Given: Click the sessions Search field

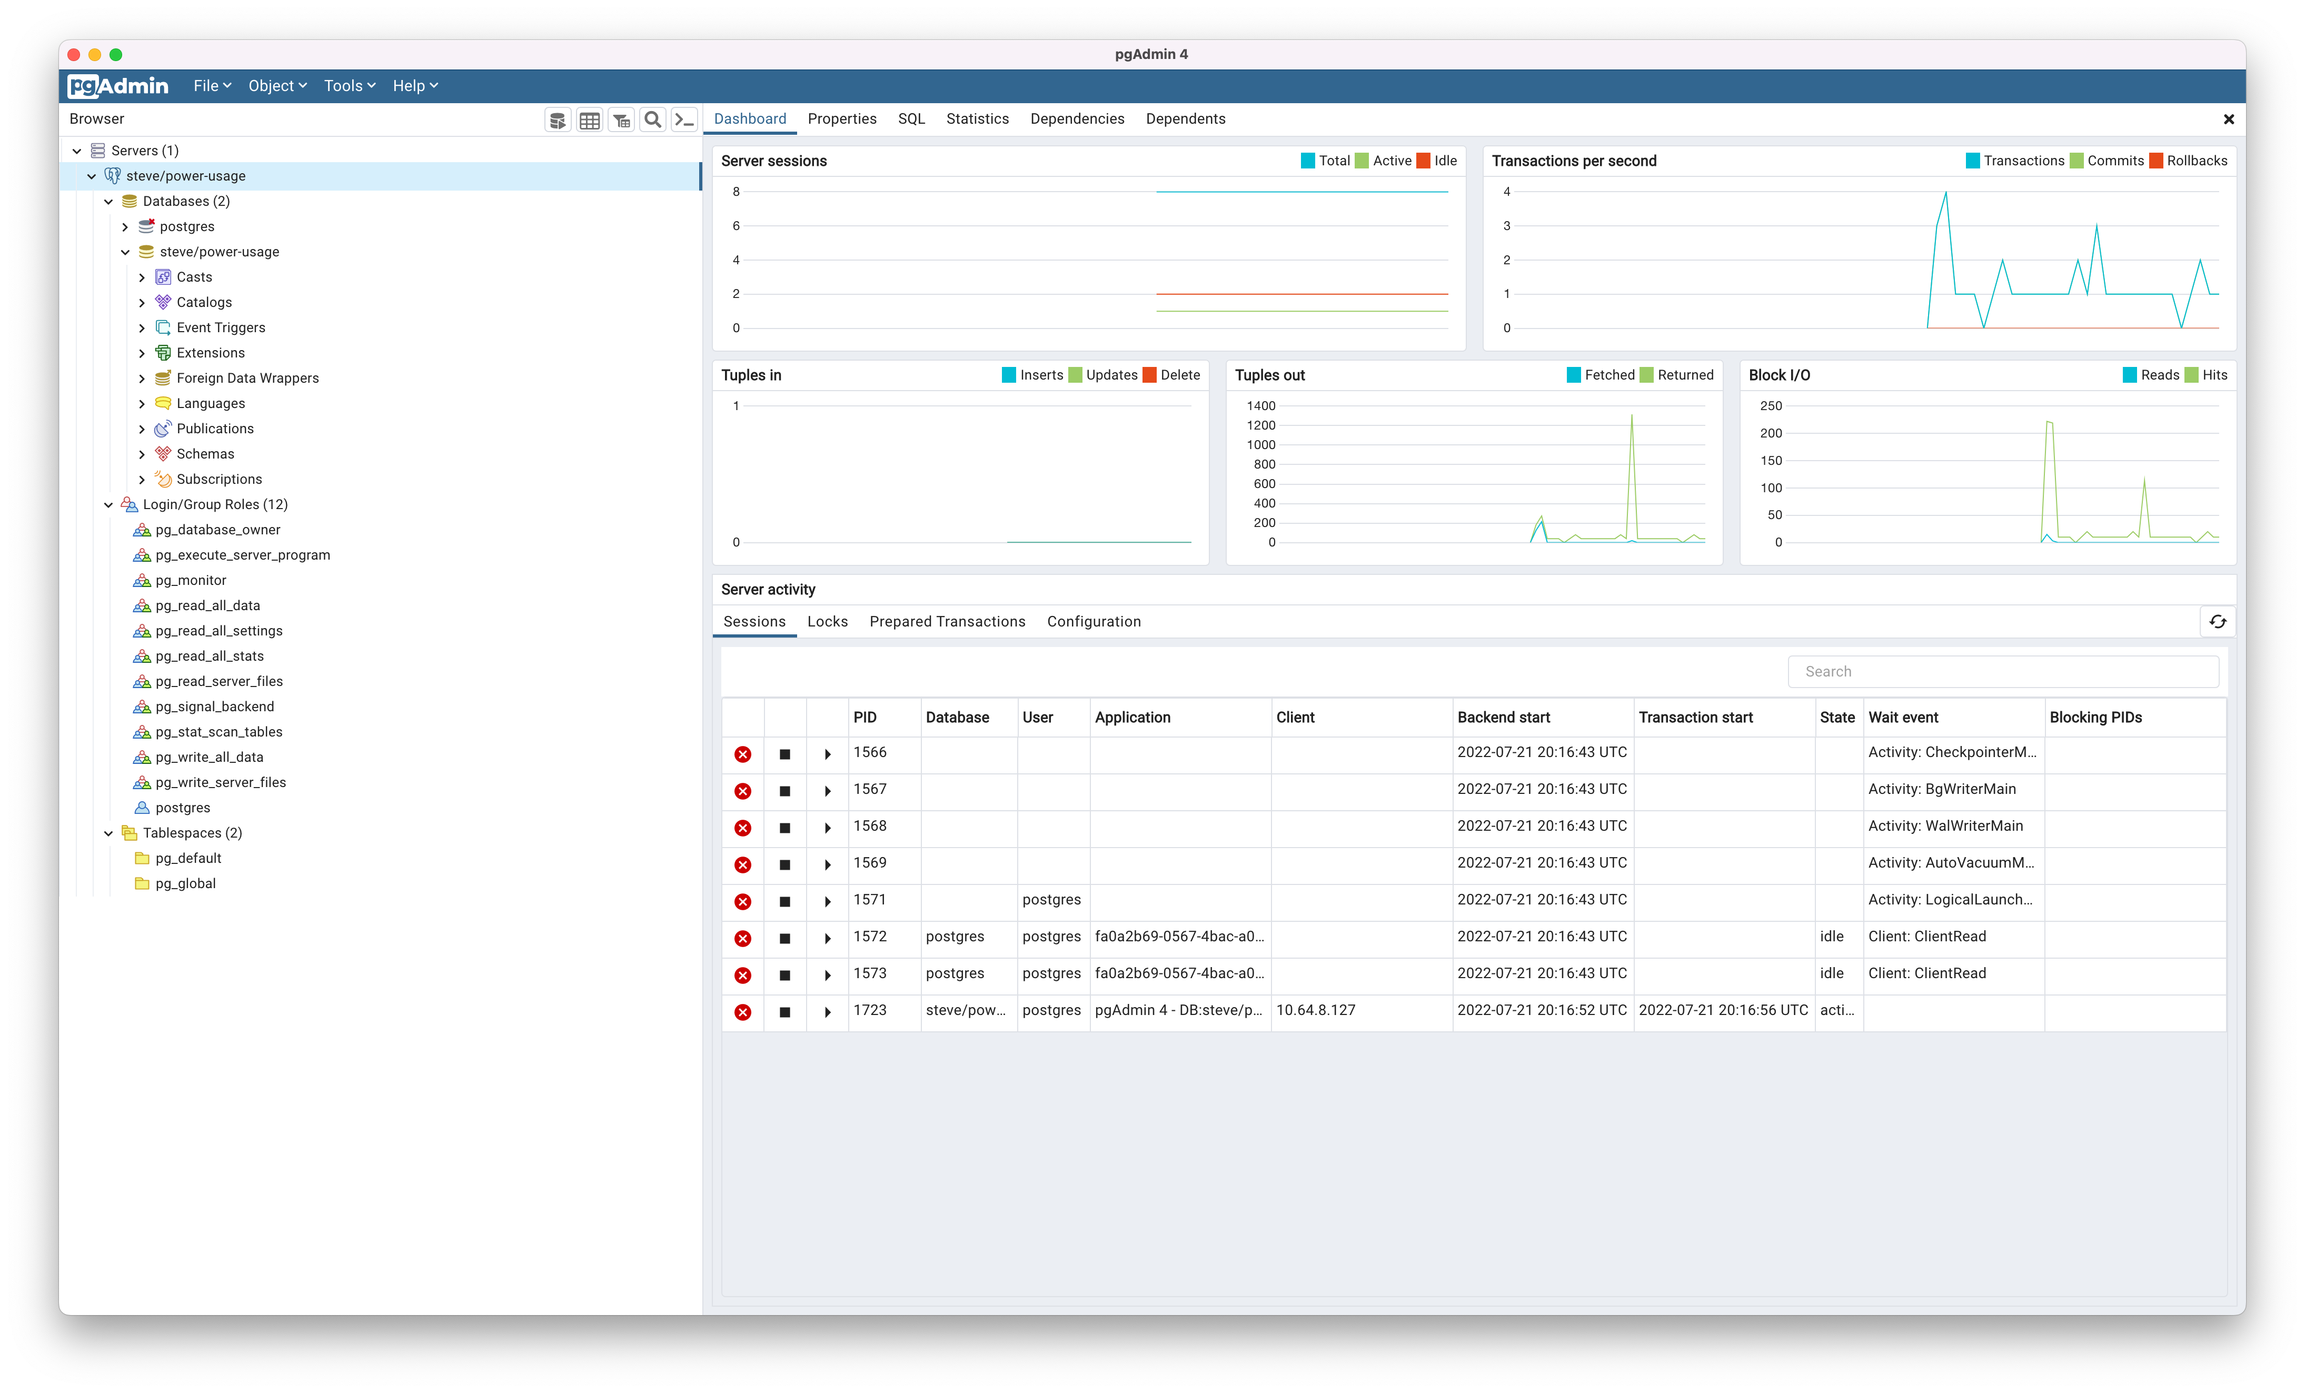Looking at the screenshot, I should [2002, 672].
